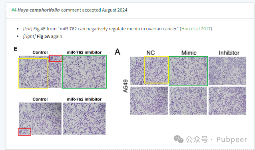
Task: Click top Inhibitor image in panel A
Action: 227,71
